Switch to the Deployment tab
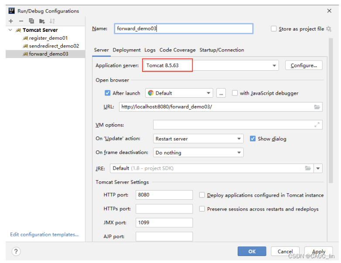This screenshot has height=263, width=341. click(126, 50)
